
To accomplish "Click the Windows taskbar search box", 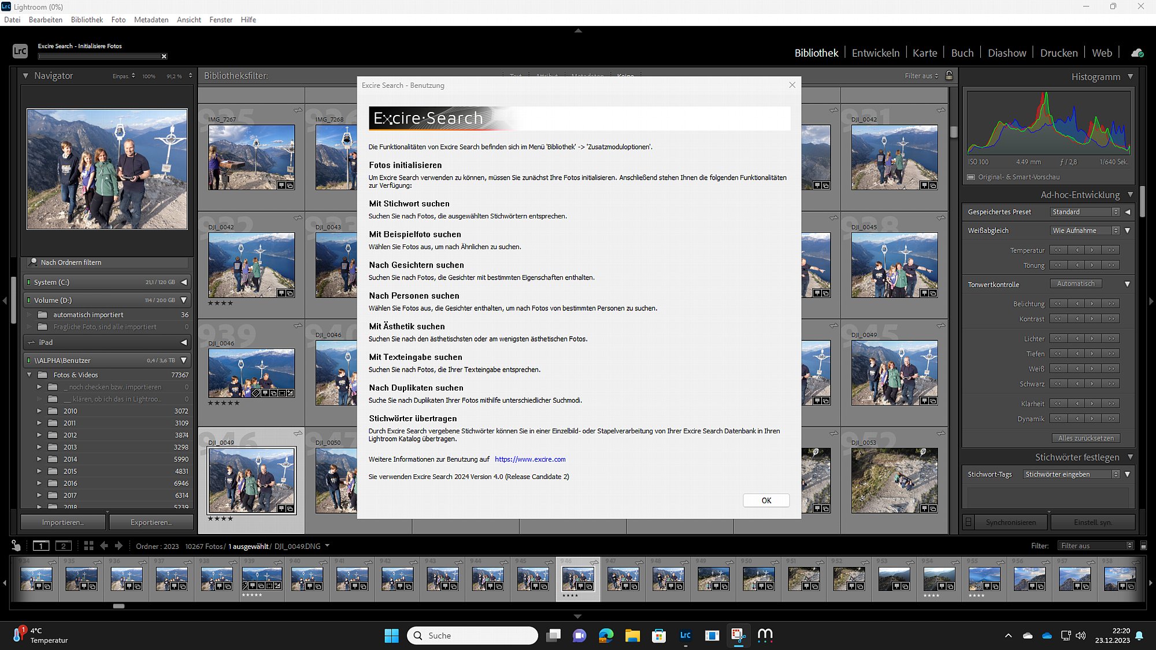I will (473, 636).
